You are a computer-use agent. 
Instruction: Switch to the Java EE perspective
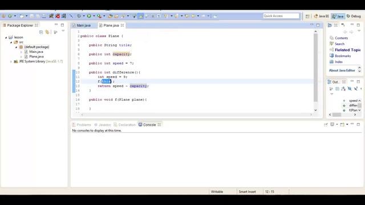coord(321,16)
